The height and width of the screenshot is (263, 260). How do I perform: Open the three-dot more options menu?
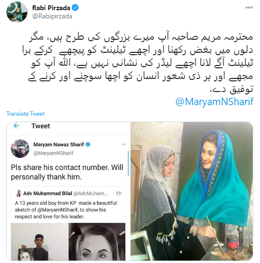click(249, 8)
